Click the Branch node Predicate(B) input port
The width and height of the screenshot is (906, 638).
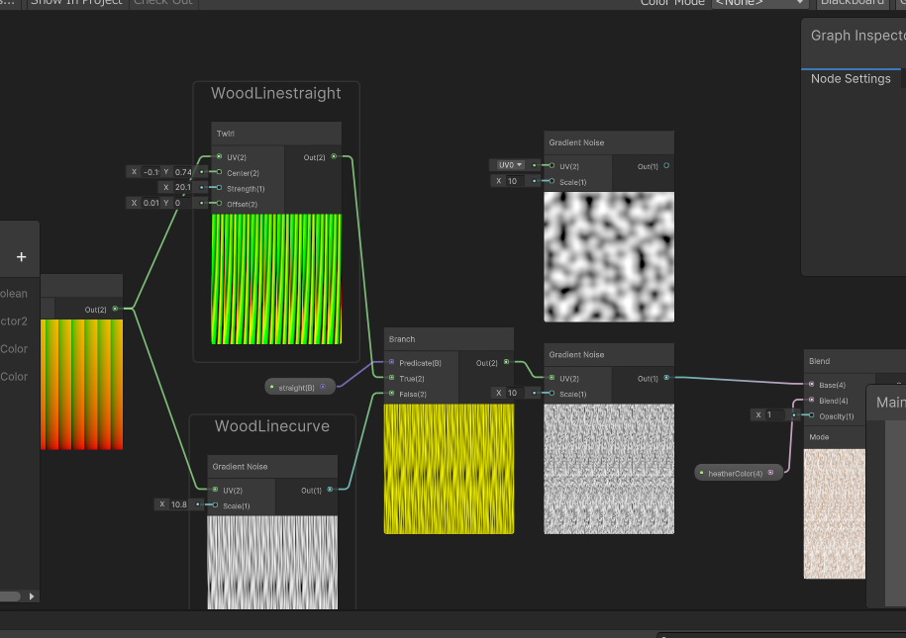click(x=391, y=363)
